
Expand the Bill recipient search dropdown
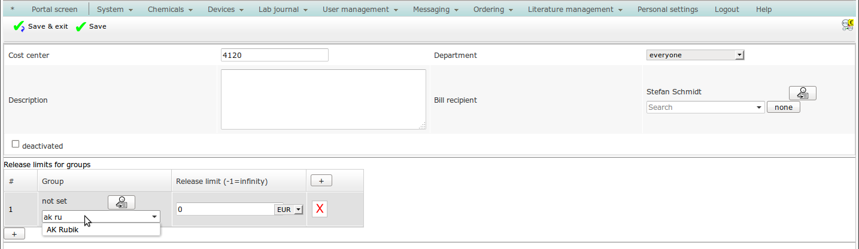point(759,107)
